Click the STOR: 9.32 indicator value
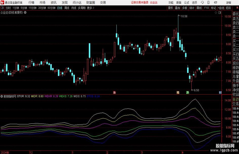The image size is (239, 154). pos(24,96)
